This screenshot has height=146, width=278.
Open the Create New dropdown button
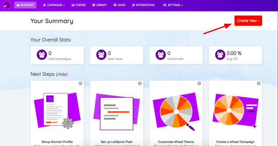pos(248,21)
